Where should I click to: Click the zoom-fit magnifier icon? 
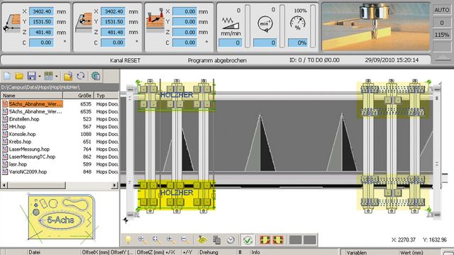point(156,239)
